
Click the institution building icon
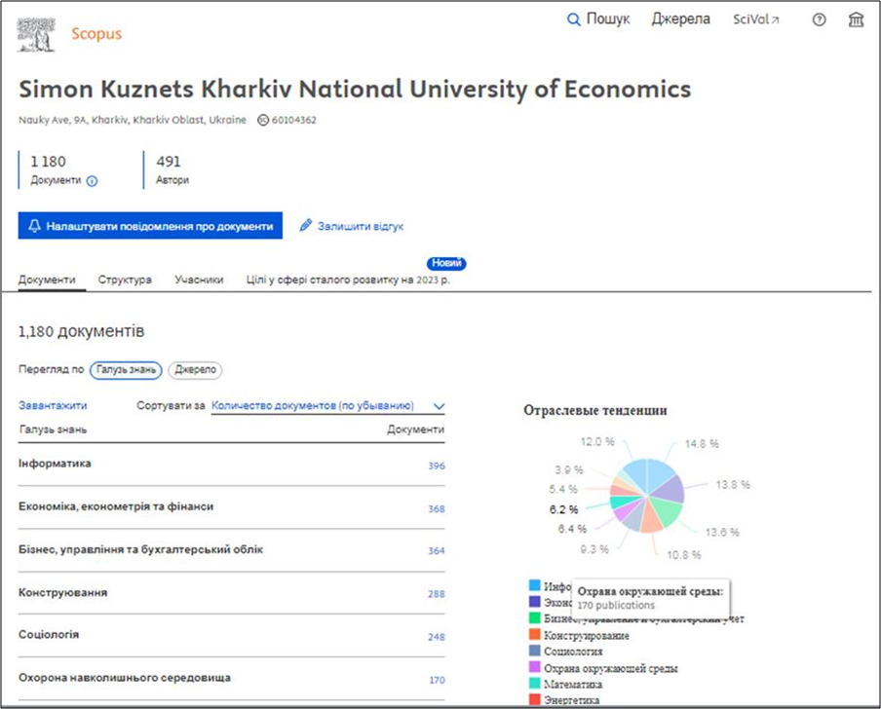856,19
